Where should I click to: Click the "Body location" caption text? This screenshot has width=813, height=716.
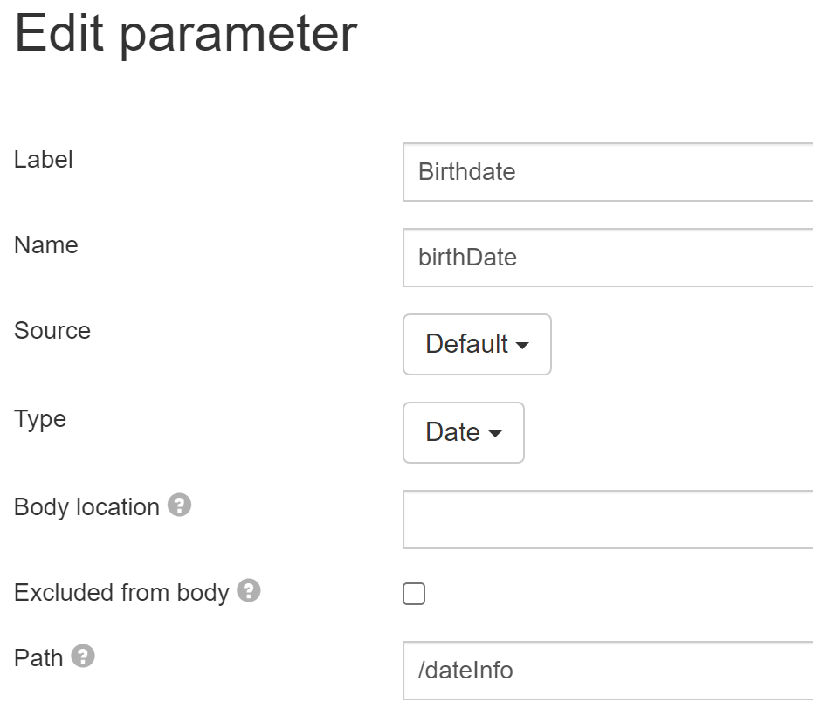point(86,507)
